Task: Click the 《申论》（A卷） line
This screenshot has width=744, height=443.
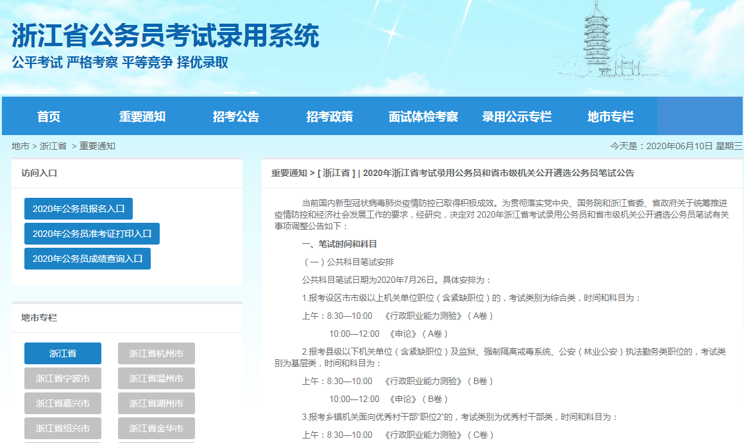Action: [x=389, y=334]
